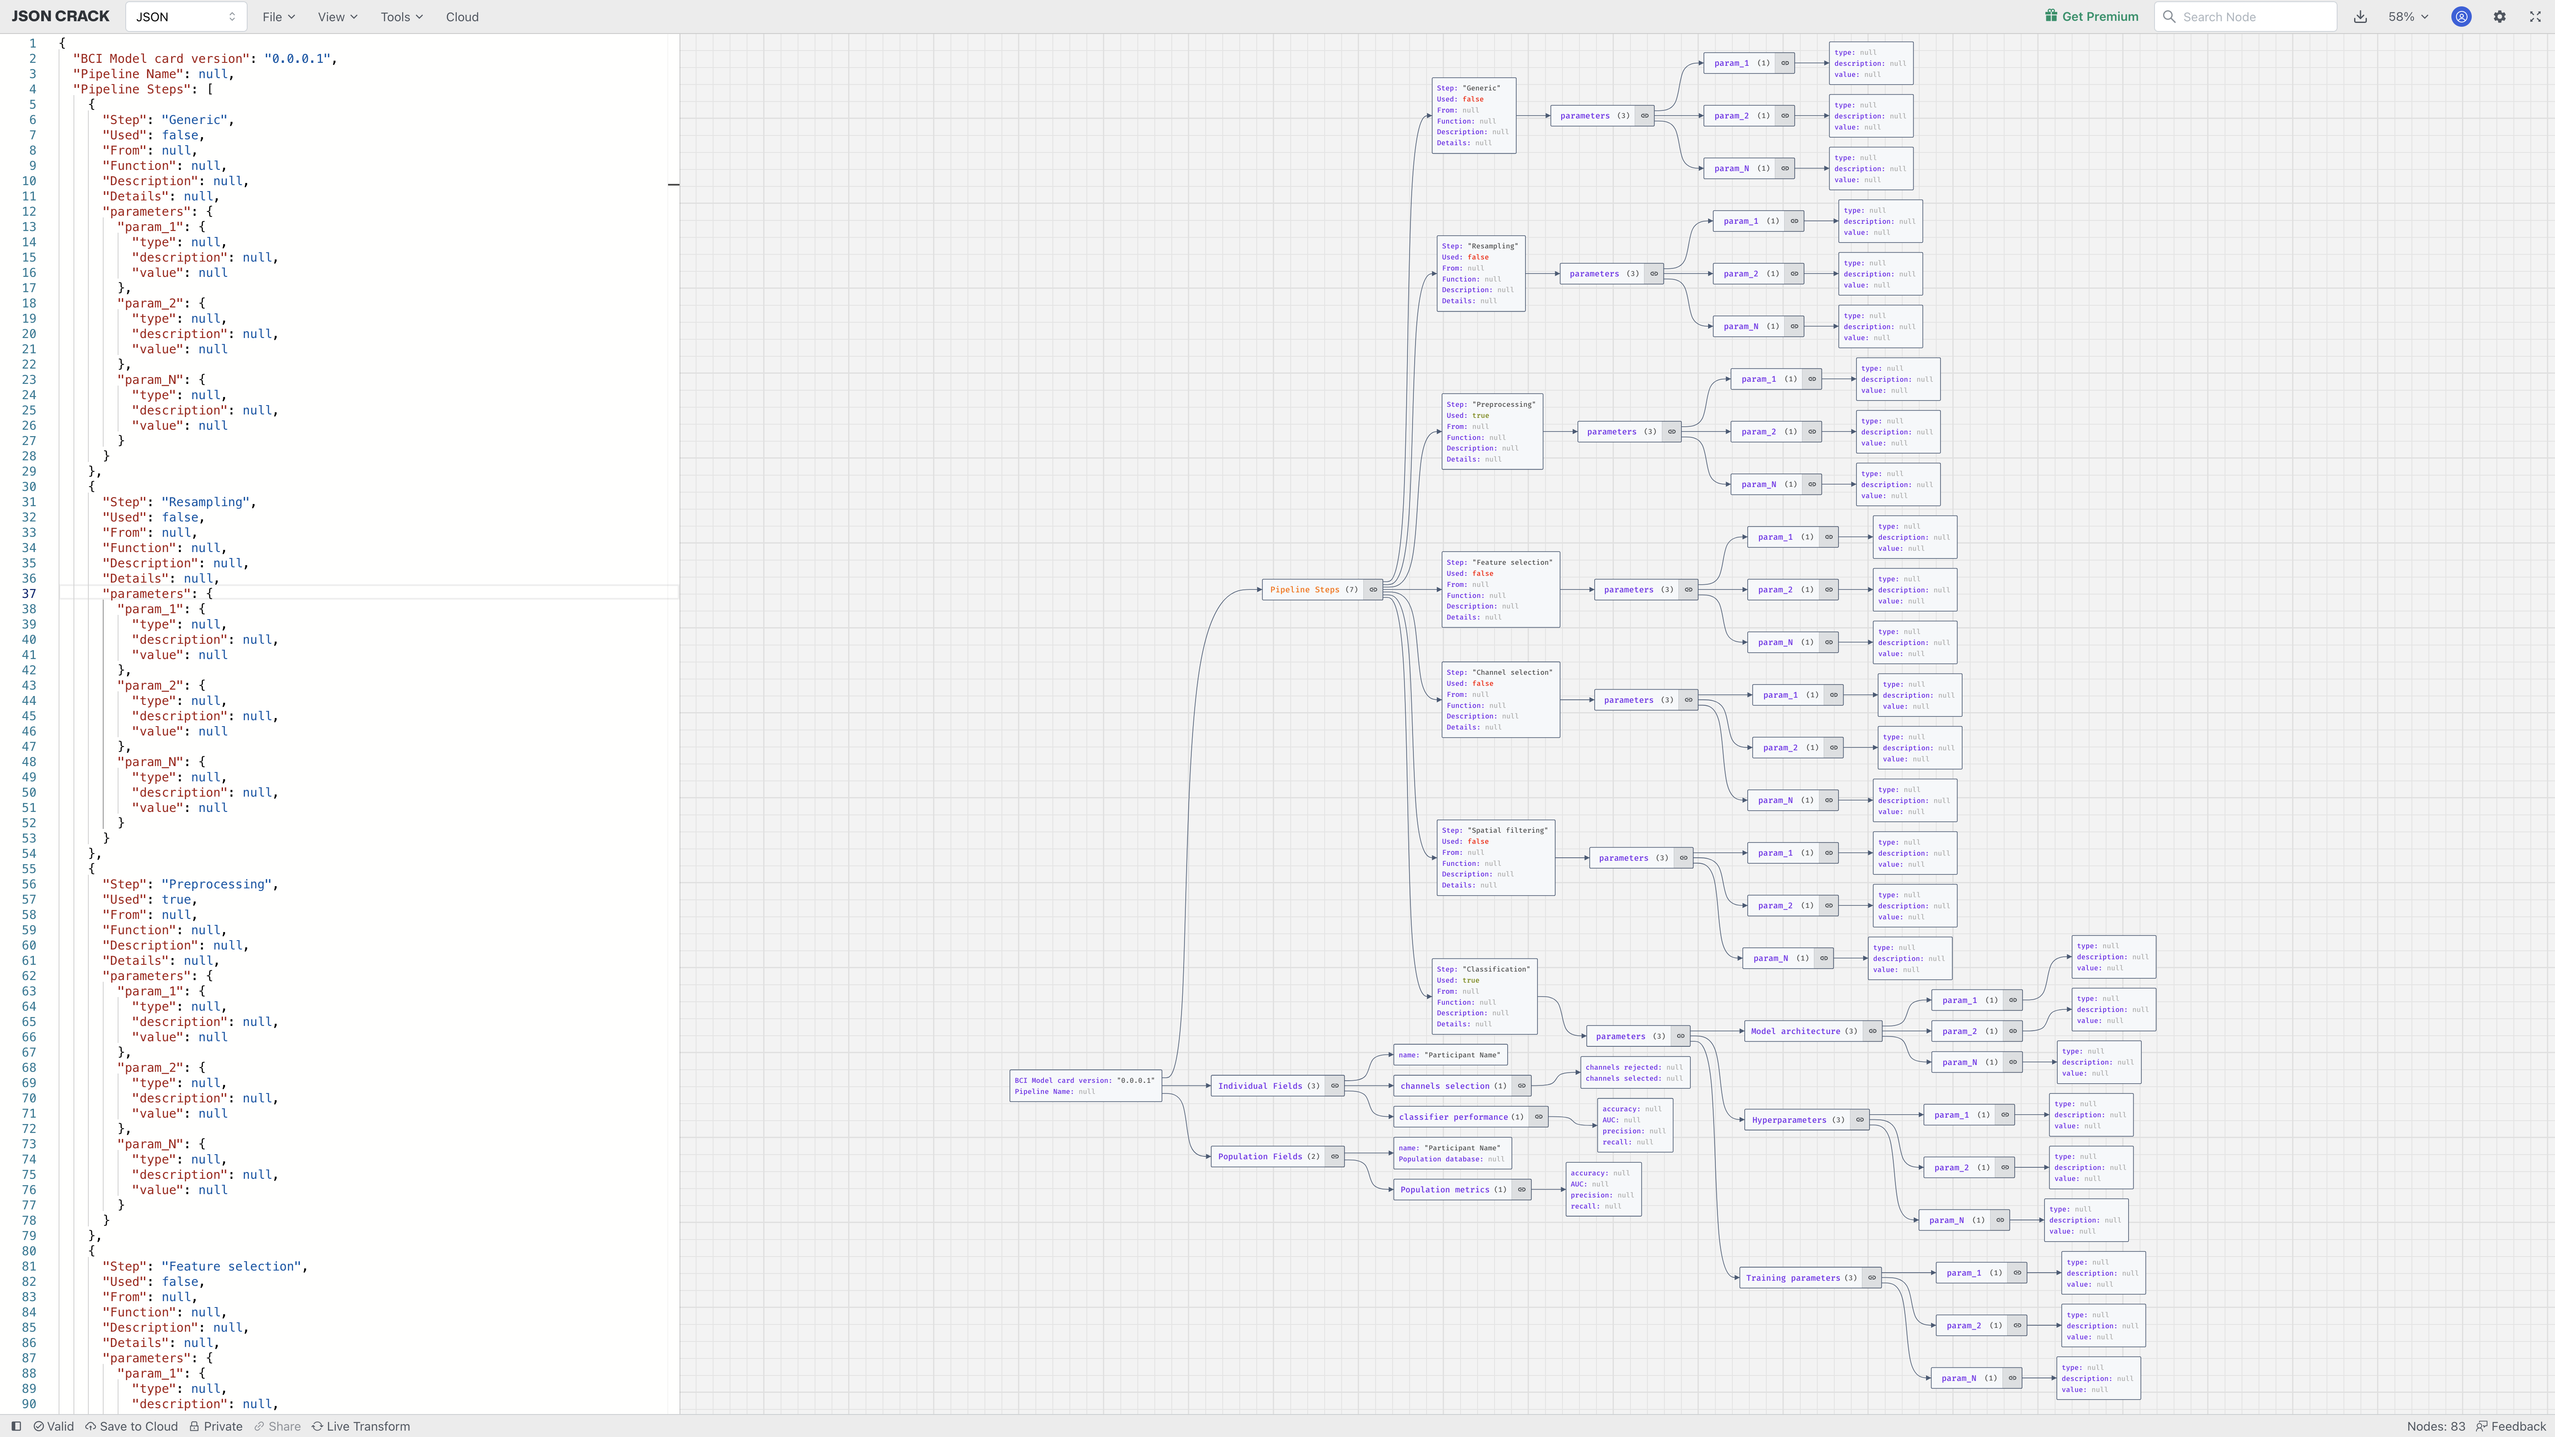Image resolution: width=2555 pixels, height=1437 pixels.
Task: Enter fullscreen with the expand icon
Action: tap(2535, 17)
